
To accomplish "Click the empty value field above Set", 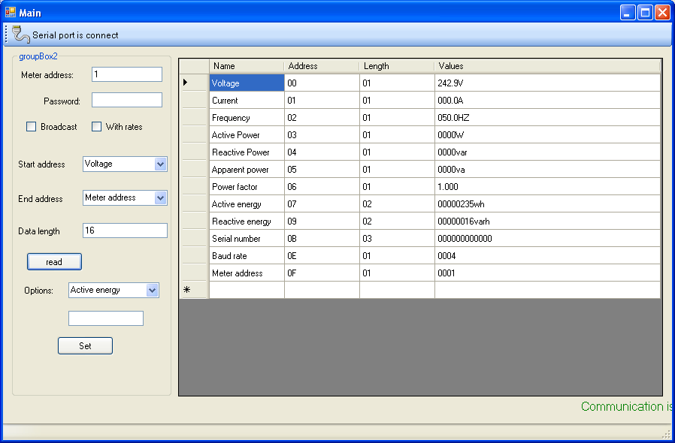I will (106, 318).
